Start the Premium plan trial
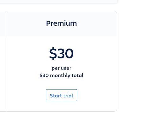 click(61, 95)
